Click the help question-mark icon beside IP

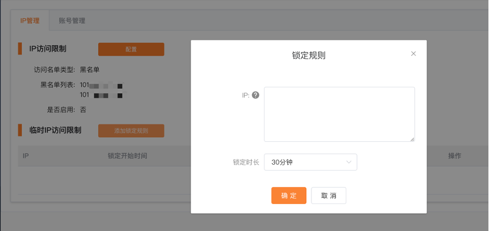(x=256, y=96)
